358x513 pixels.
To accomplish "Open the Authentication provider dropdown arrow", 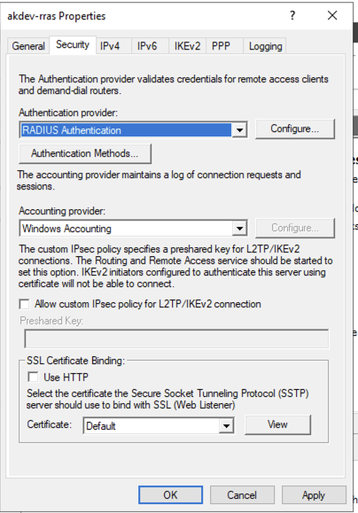I will click(239, 130).
